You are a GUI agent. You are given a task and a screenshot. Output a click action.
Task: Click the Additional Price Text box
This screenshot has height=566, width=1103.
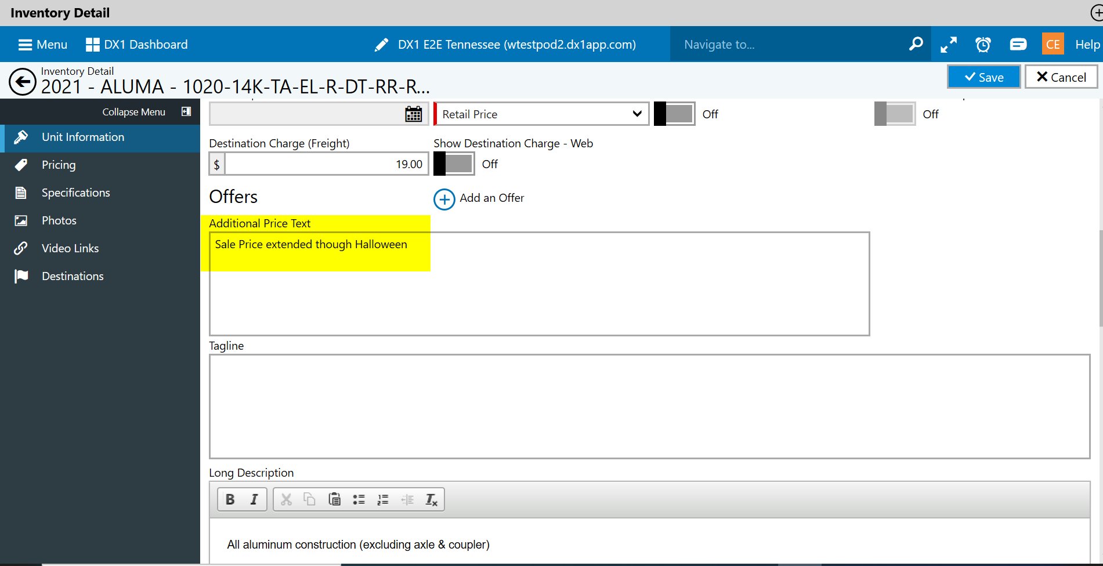[x=539, y=284]
